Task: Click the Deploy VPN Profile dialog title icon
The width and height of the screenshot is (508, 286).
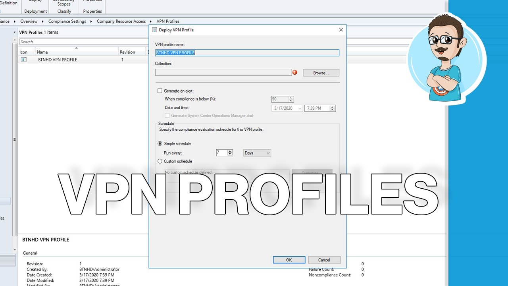Action: 154,30
